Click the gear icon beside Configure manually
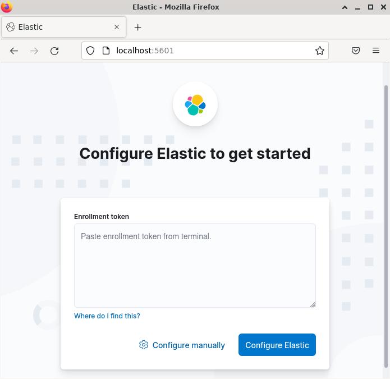This screenshot has height=379, width=390. 144,345
